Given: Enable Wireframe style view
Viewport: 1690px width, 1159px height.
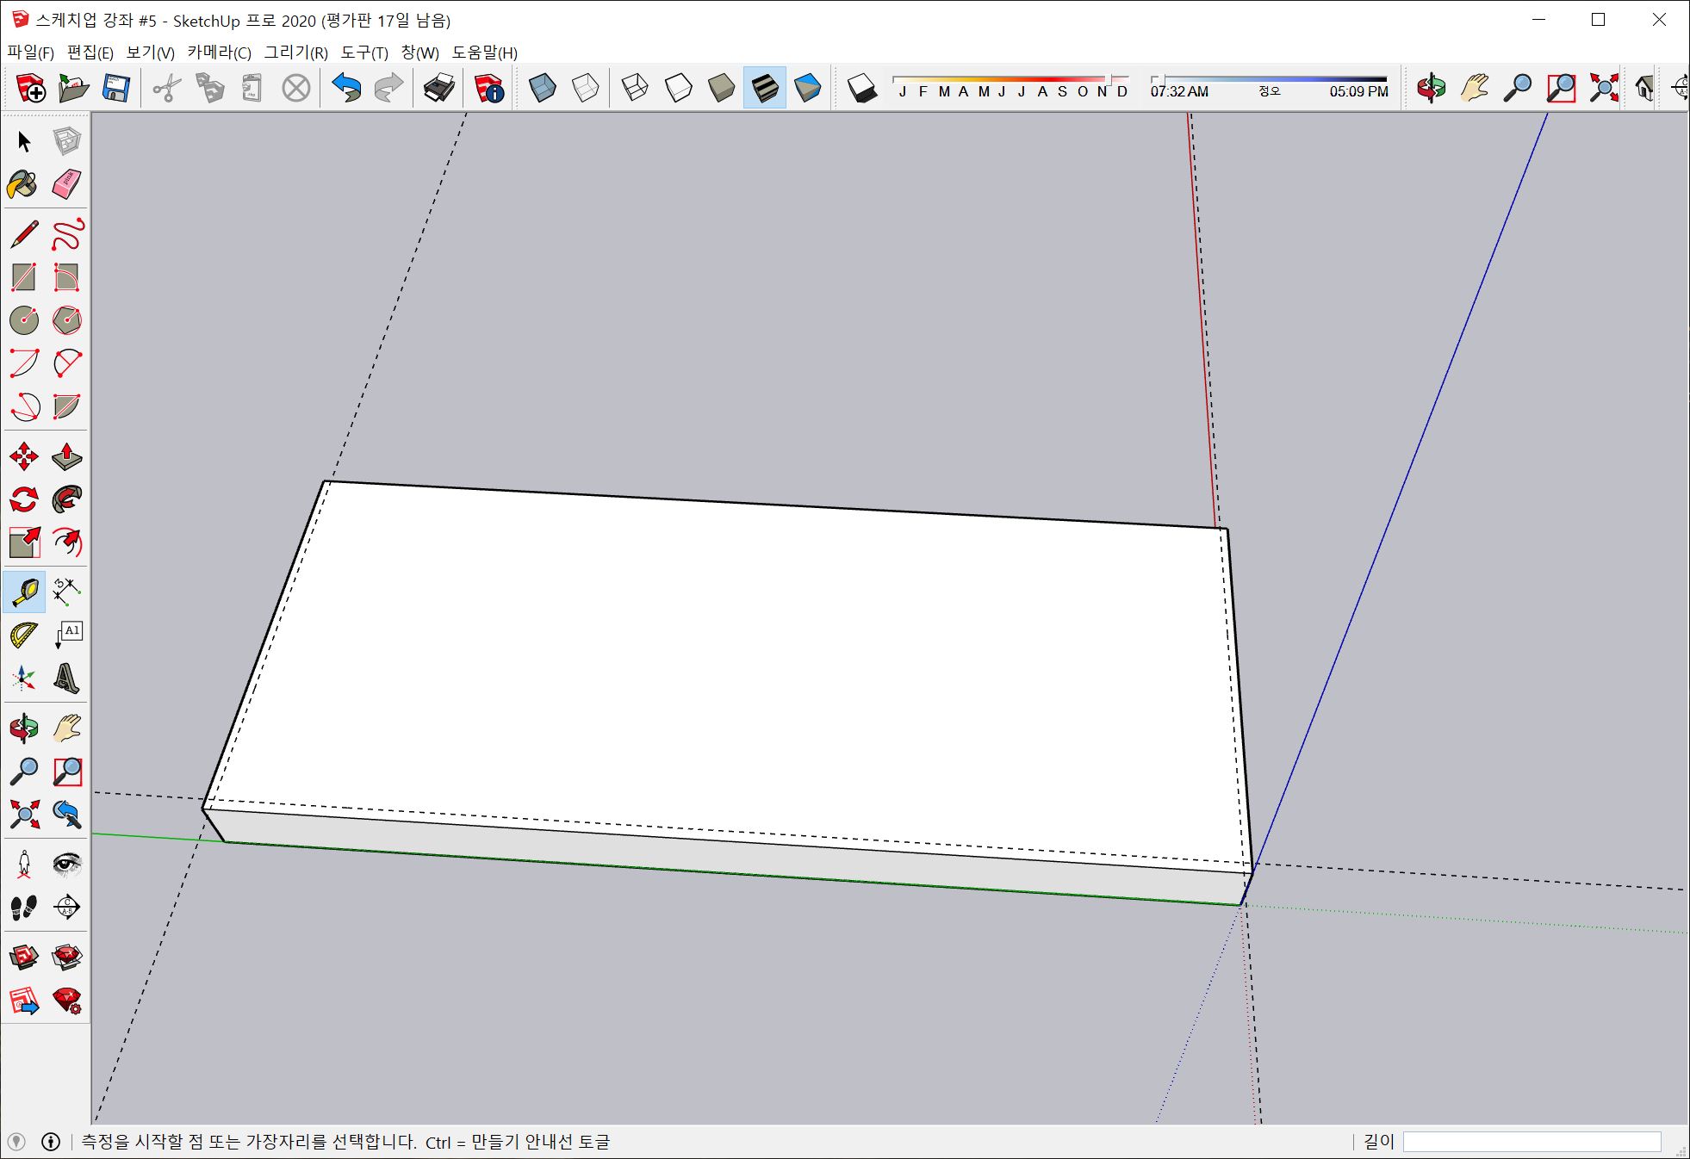Looking at the screenshot, I should click(x=635, y=88).
